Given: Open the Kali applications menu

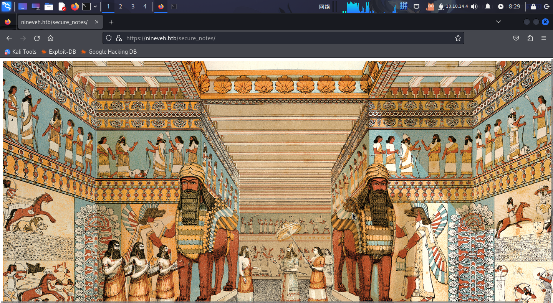Looking at the screenshot, I should [7, 6].
